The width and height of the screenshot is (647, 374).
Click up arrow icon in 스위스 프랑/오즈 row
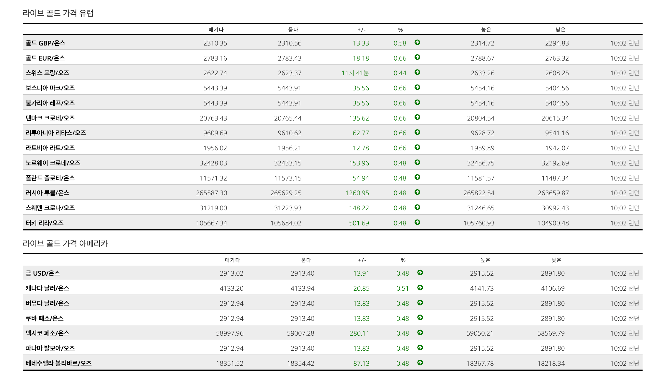(417, 72)
